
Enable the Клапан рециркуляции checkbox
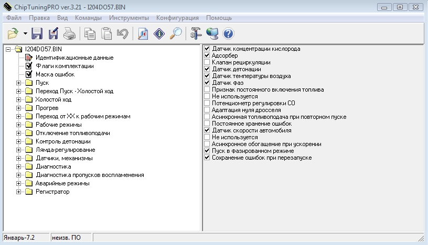pyautogui.click(x=207, y=62)
